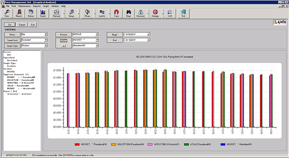The height and width of the screenshot is (158, 289).
Task: Open the CoR toolbar icon
Action: (x=170, y=13)
